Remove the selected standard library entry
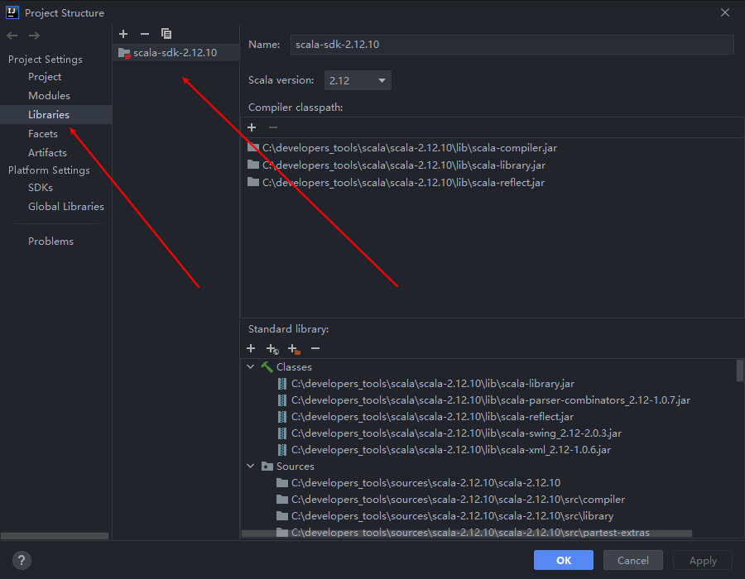The width and height of the screenshot is (745, 579). (x=315, y=348)
